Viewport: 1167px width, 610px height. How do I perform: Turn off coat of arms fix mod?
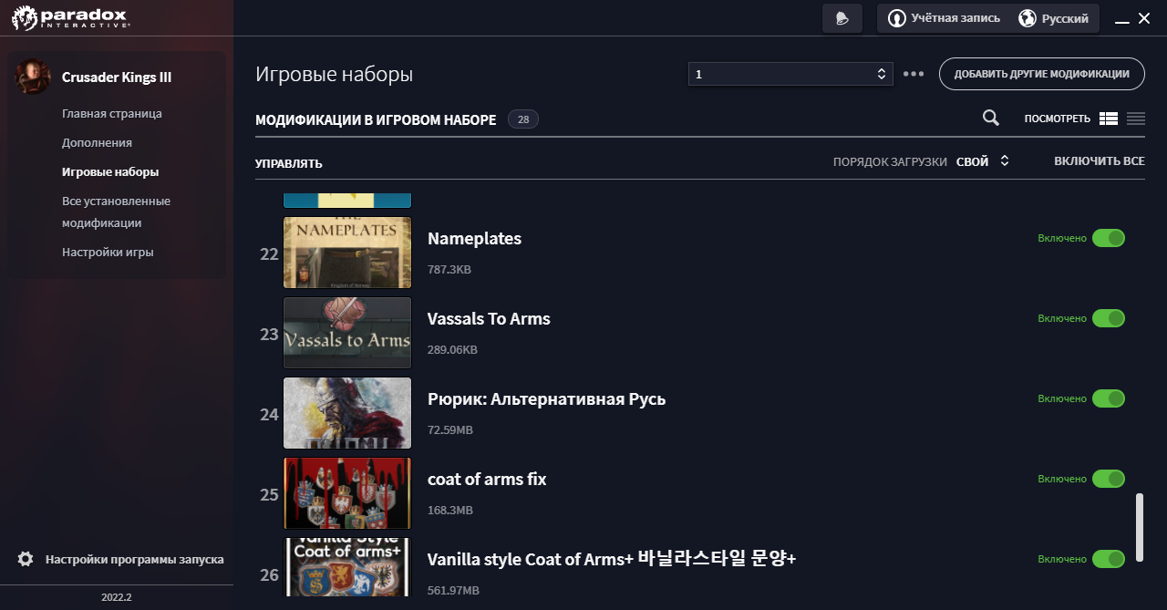1109,479
